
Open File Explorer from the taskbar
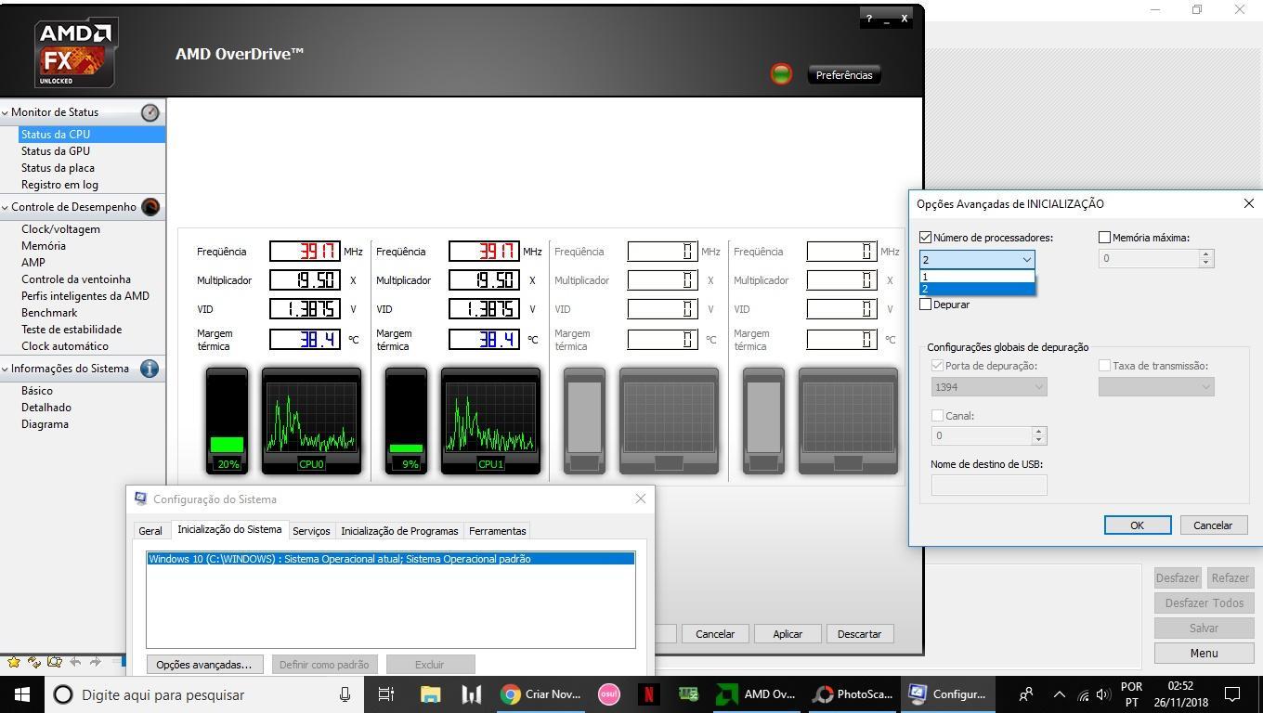(430, 694)
